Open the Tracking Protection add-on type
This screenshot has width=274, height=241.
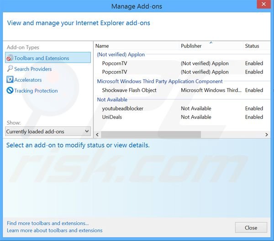(36, 91)
